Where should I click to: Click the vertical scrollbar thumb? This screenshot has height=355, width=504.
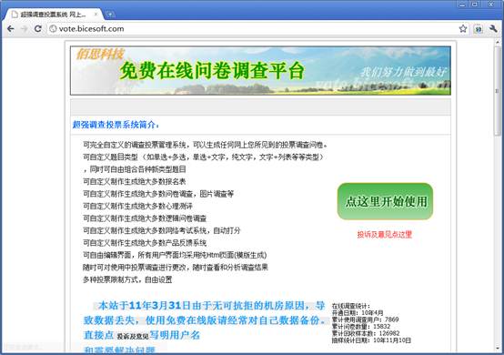(498, 91)
